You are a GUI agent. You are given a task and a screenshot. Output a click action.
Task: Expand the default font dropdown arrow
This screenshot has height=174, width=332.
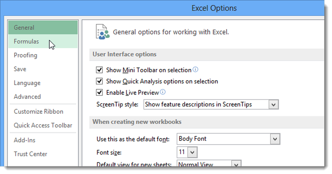pyautogui.click(x=275, y=139)
